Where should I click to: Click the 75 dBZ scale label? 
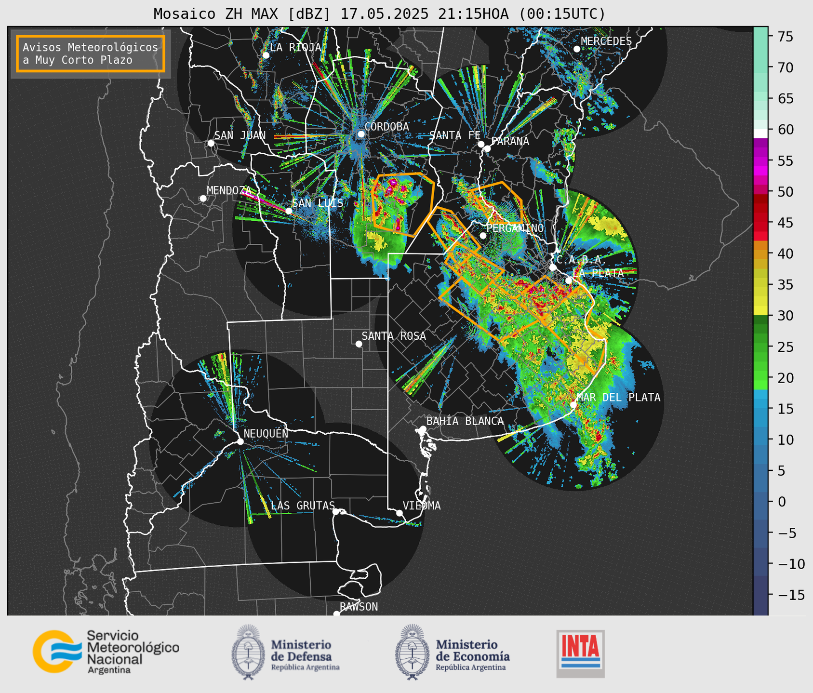tap(786, 37)
